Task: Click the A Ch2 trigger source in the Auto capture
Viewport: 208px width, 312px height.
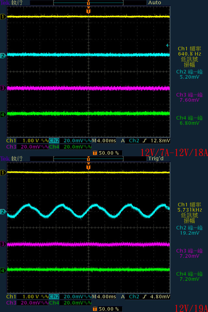Action: pos(130,141)
